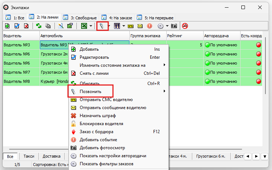Viewport: 272px width, 170px height.
Task: Select the 'Водитель №7' driver cell
Action: 21,72
